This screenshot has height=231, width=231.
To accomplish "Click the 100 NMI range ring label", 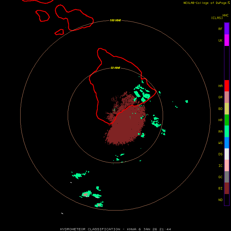I will [115, 20].
